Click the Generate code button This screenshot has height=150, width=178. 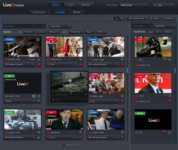tap(137, 18)
